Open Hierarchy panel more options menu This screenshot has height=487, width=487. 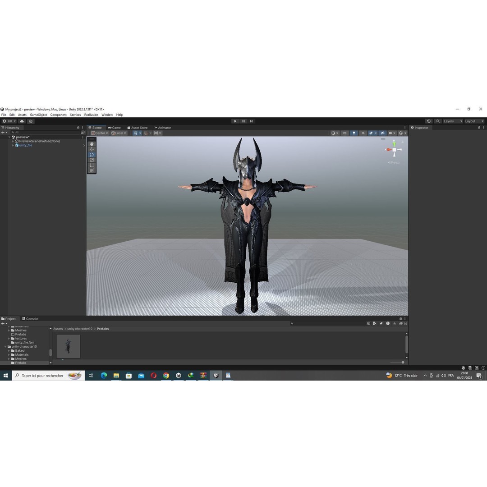point(83,127)
